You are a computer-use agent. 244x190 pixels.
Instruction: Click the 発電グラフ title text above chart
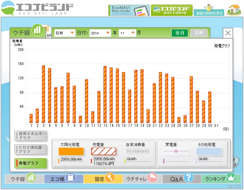coord(222,46)
